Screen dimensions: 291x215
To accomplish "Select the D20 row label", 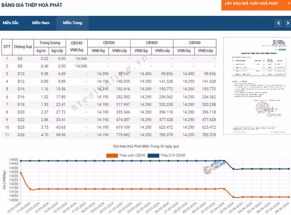I will [21, 112].
